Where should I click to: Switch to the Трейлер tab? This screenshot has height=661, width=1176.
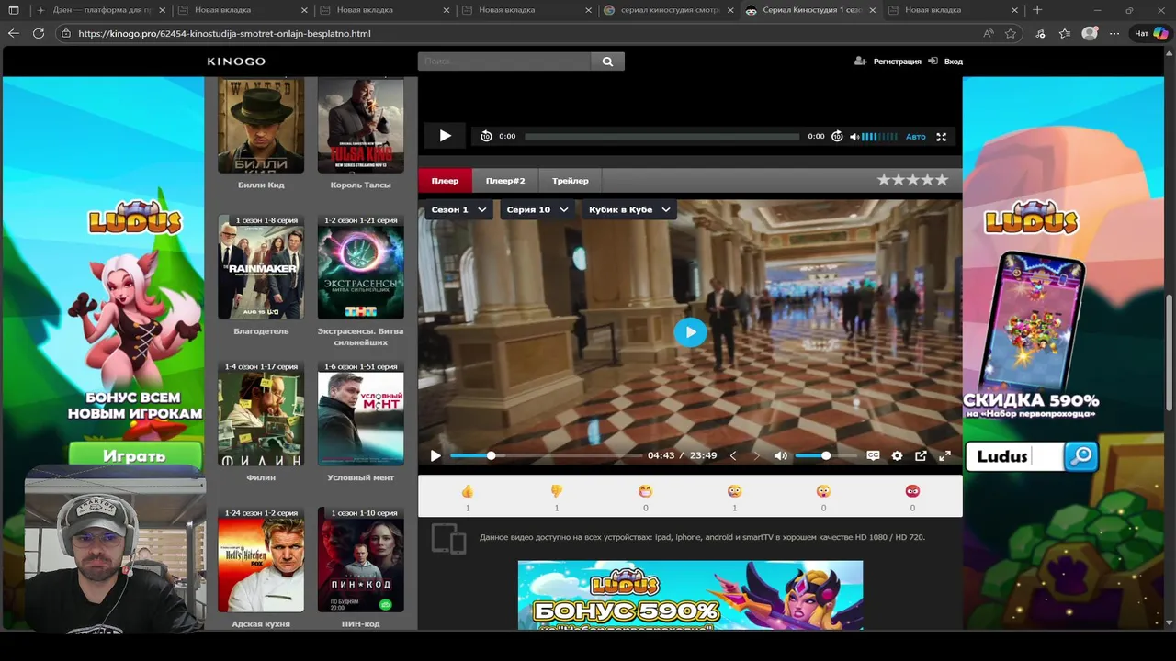pyautogui.click(x=571, y=181)
